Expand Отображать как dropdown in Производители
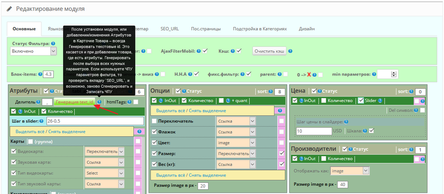 [350, 171]
